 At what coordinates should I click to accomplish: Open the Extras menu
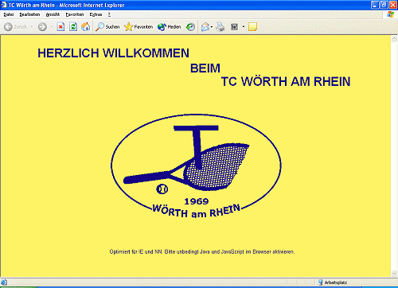point(96,14)
